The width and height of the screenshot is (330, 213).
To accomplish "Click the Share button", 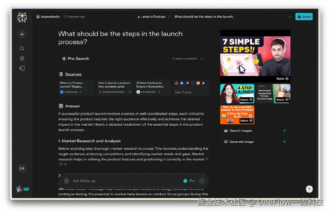I will pyautogui.click(x=304, y=17).
